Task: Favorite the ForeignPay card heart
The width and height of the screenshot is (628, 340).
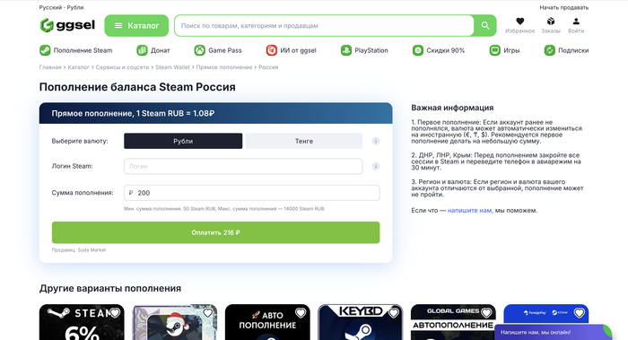Action: point(580,313)
